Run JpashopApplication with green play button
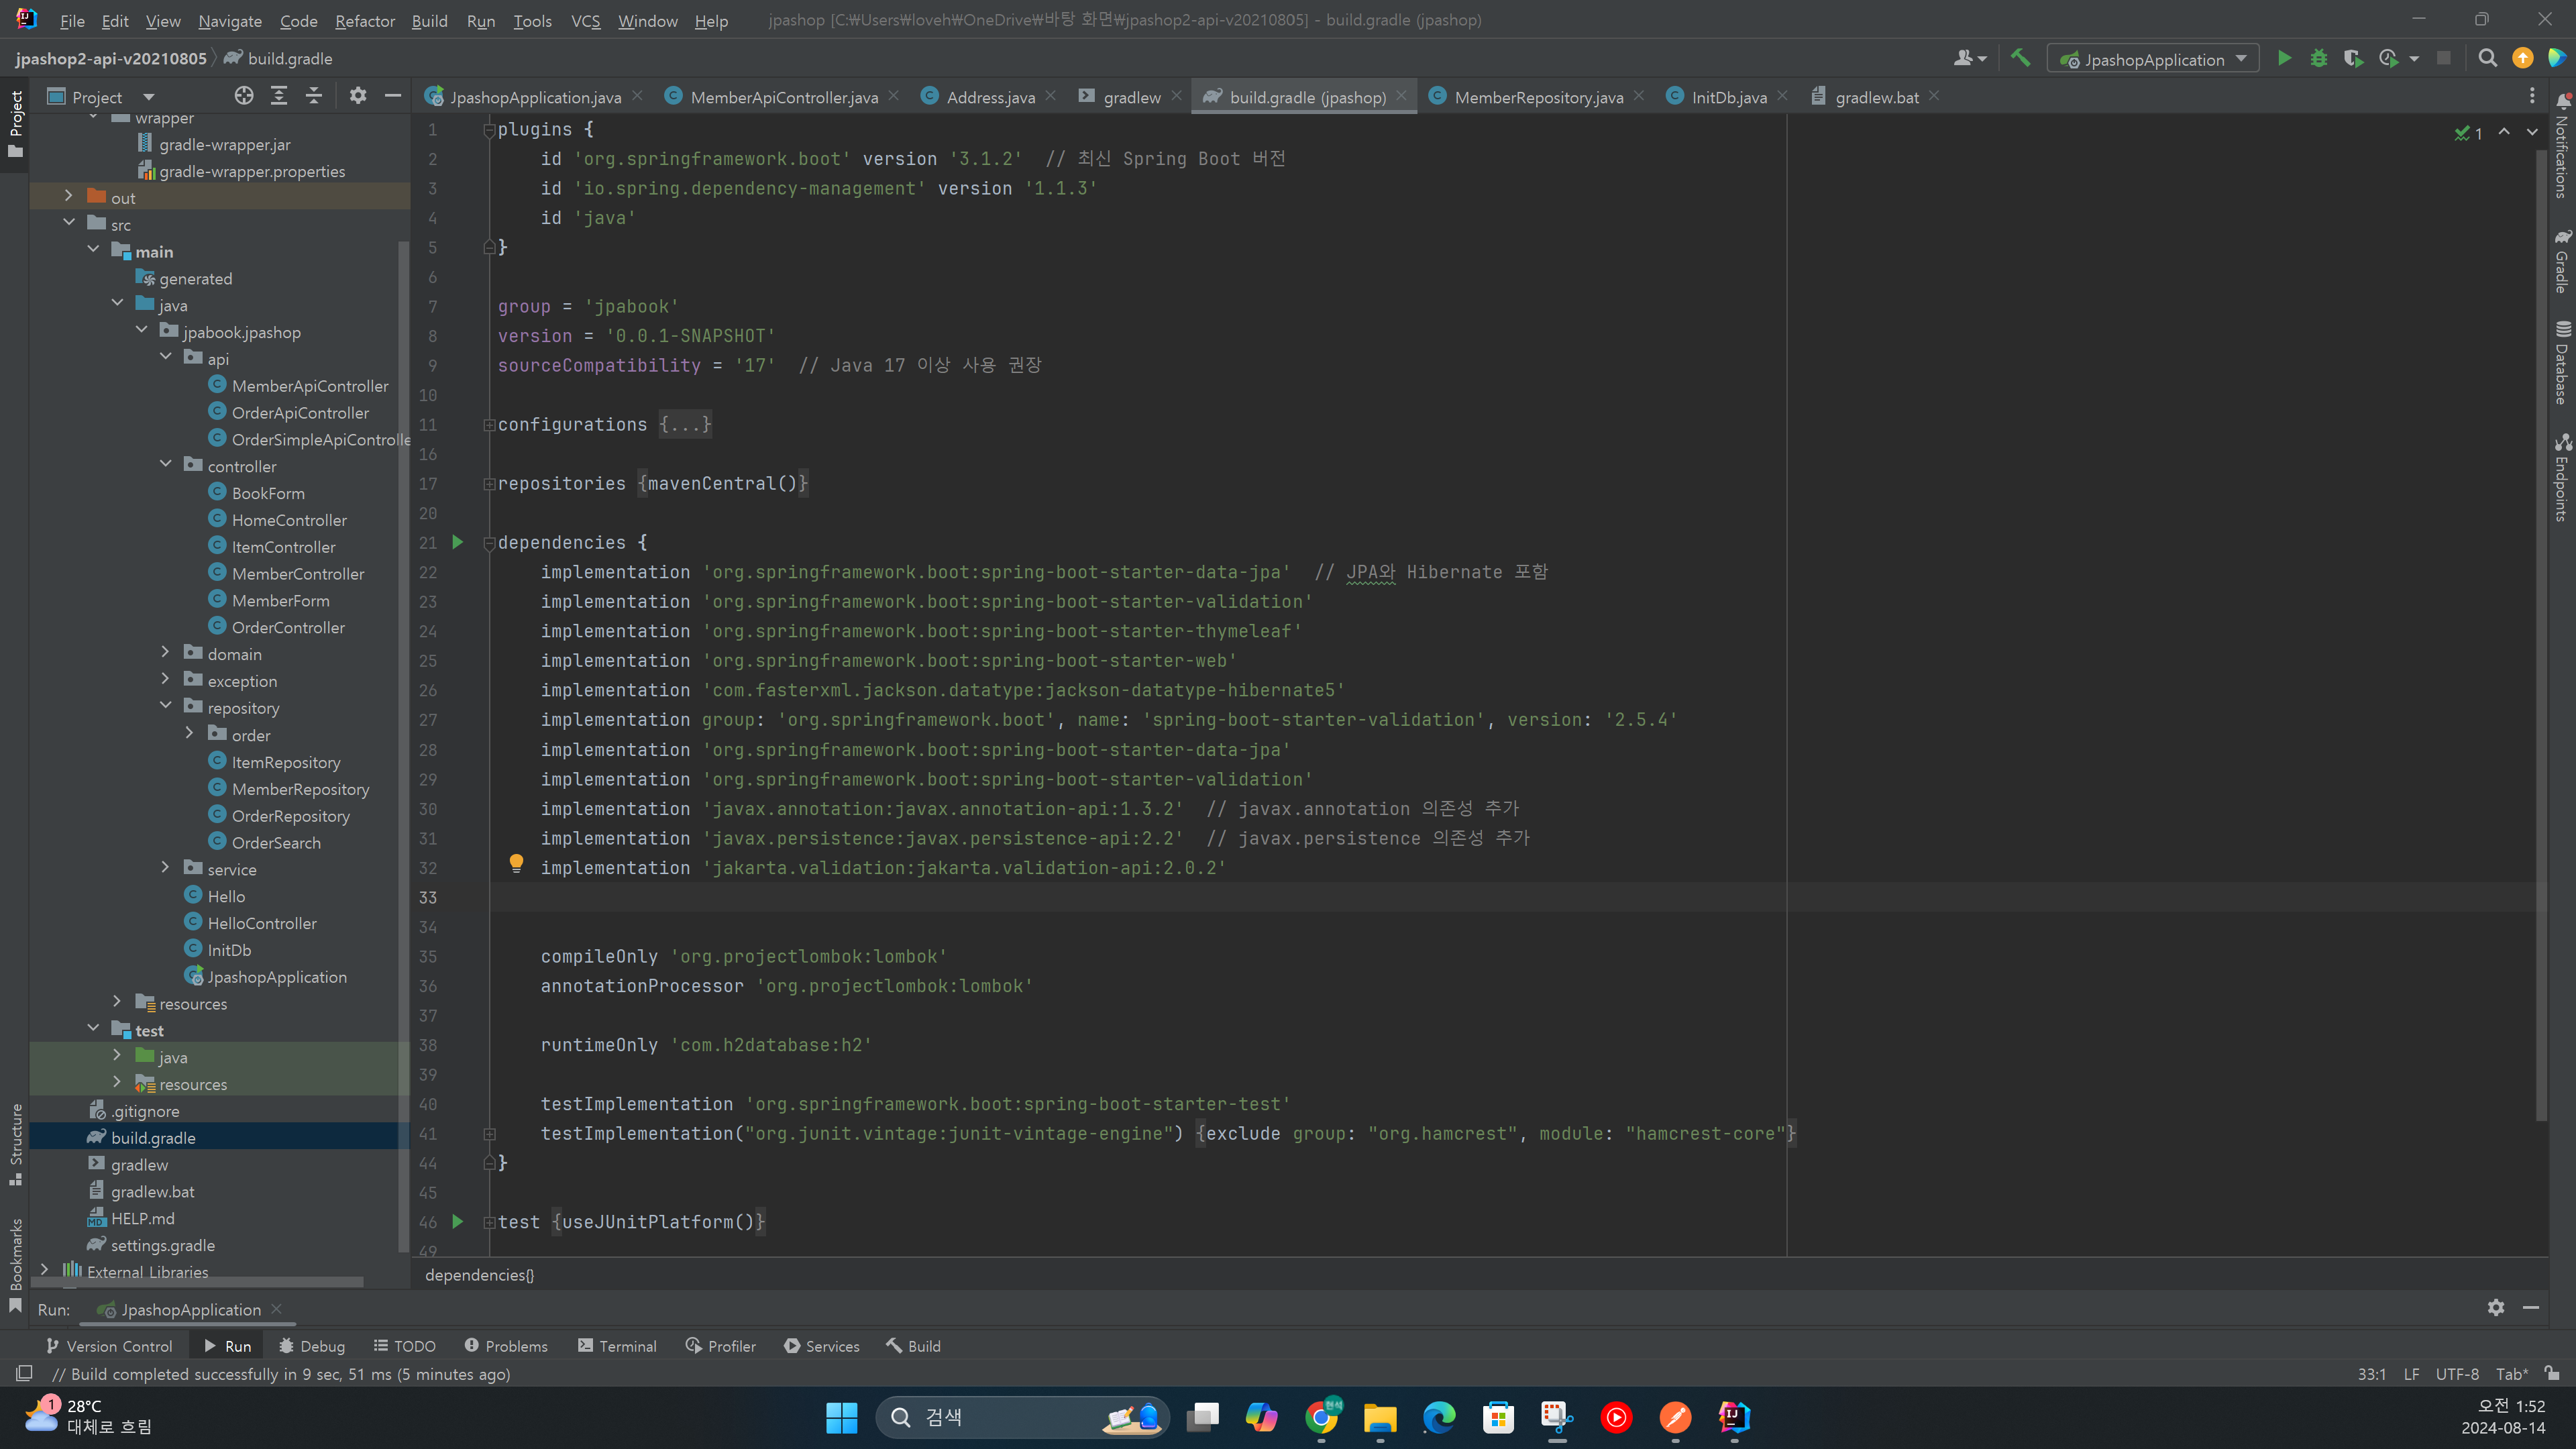Image resolution: width=2576 pixels, height=1449 pixels. point(2284,59)
